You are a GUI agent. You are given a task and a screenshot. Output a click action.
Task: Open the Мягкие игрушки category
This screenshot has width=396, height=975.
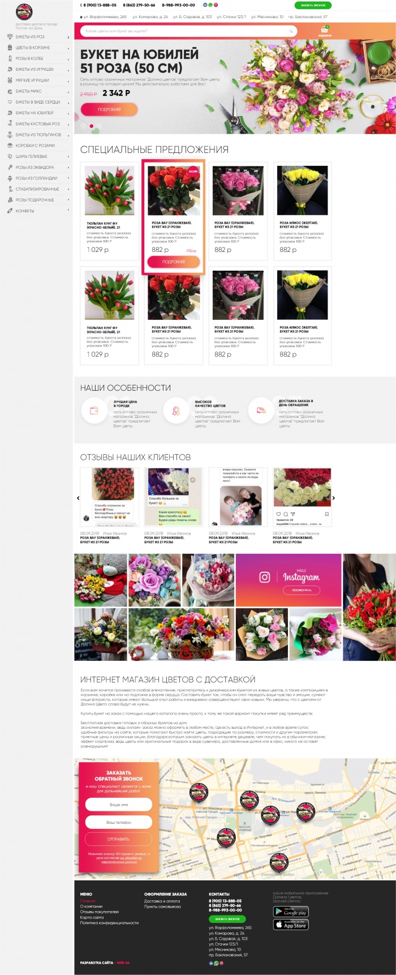tap(32, 80)
